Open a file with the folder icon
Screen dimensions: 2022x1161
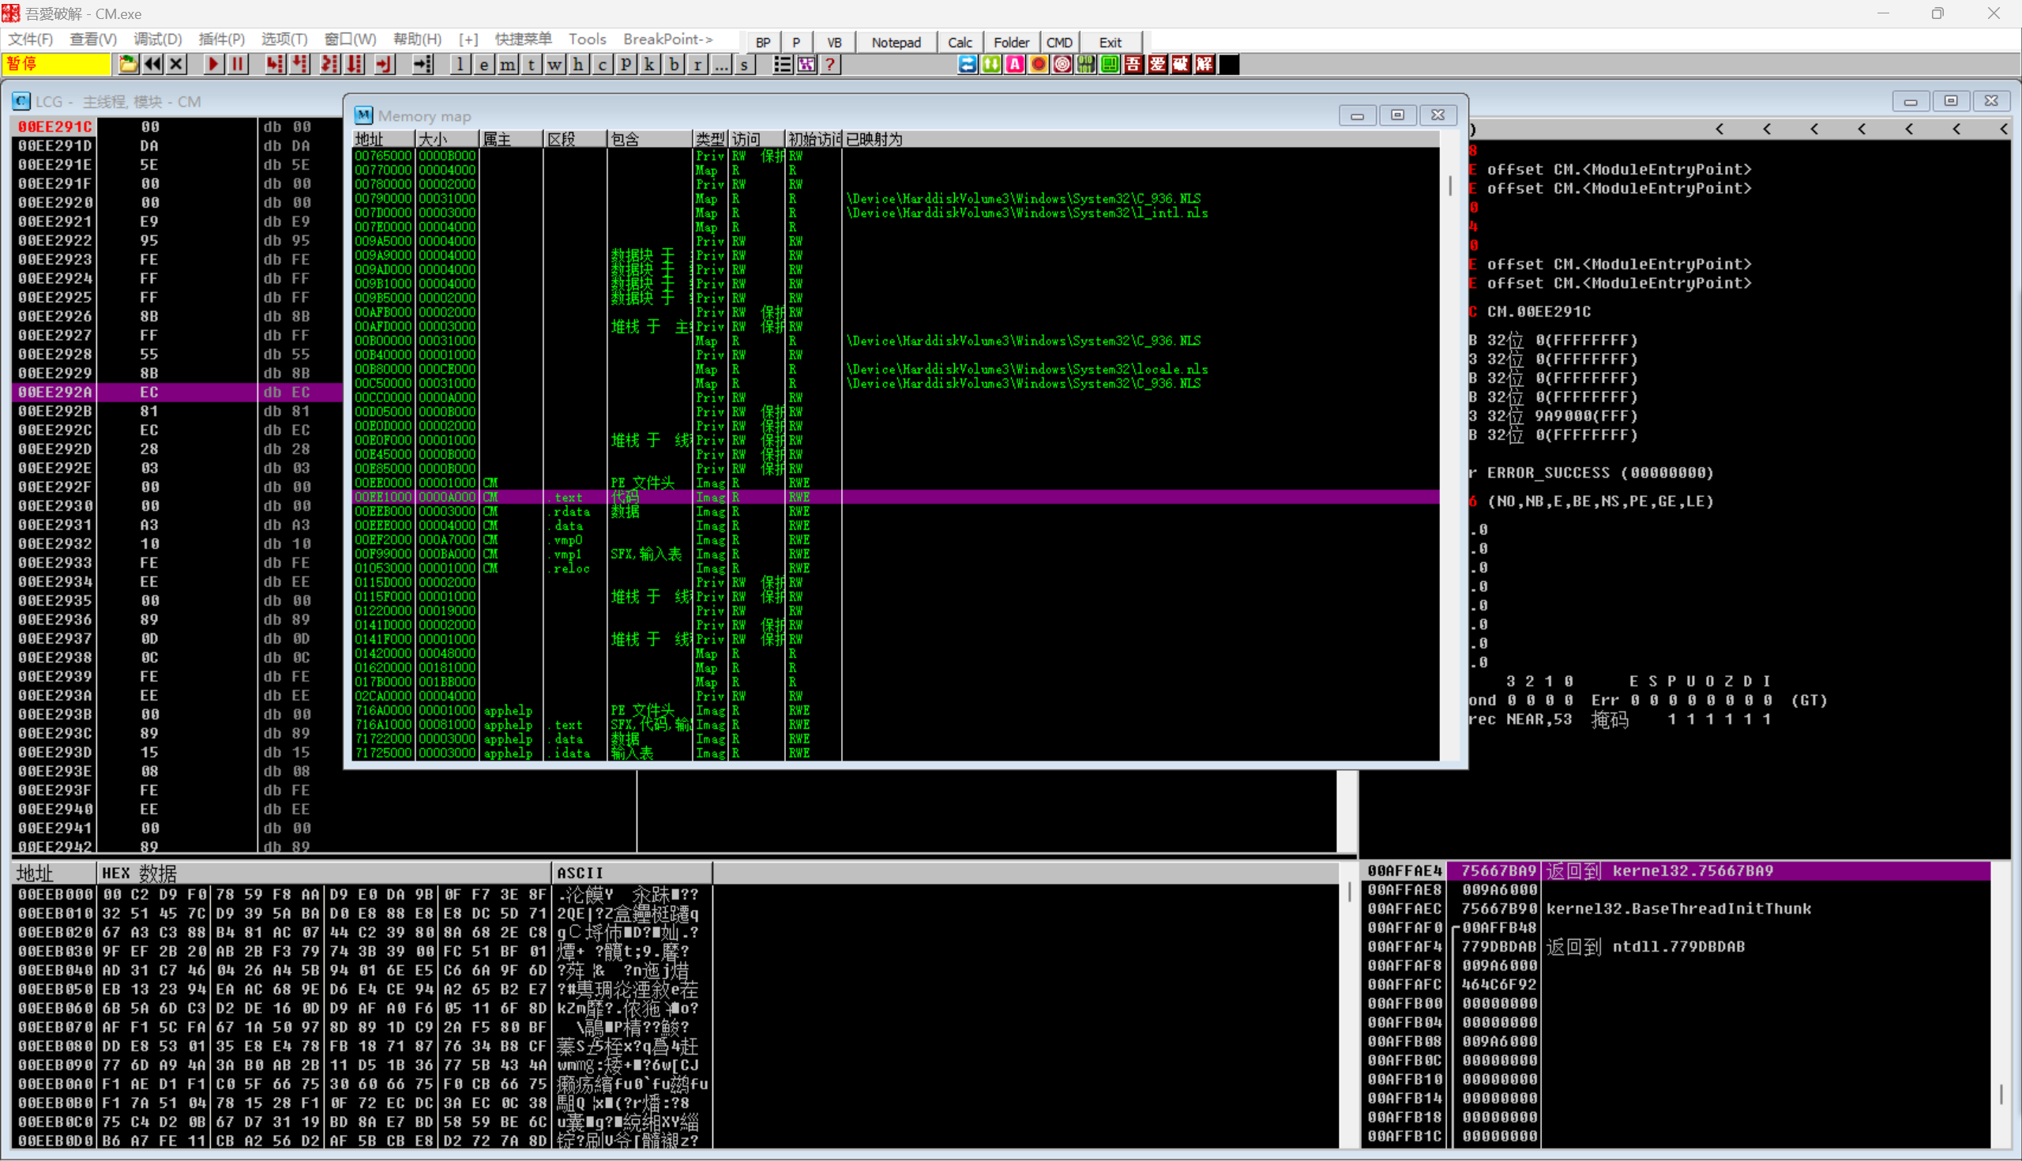[x=128, y=65]
